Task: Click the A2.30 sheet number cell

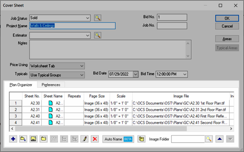Action: (32, 103)
